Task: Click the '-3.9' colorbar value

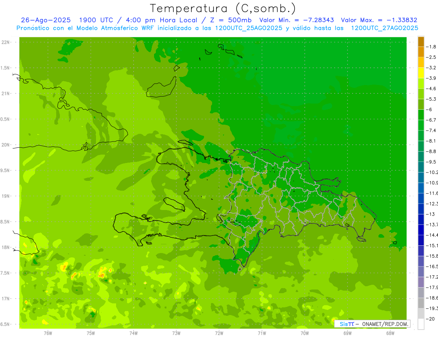Action: pyautogui.click(x=431, y=78)
